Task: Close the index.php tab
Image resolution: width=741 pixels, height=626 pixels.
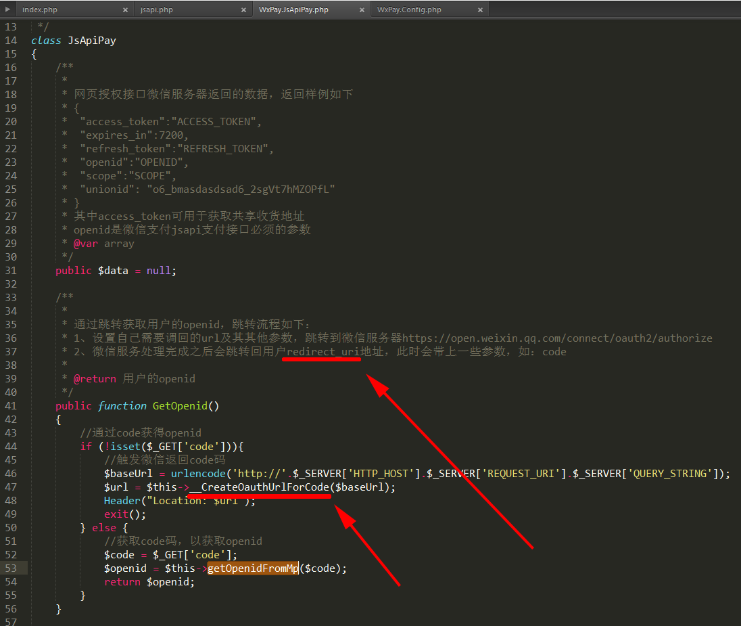Action: [125, 10]
